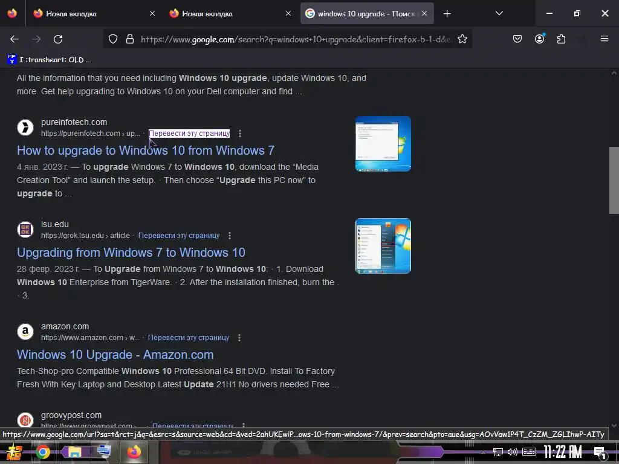Open more options for amazon.com result

pyautogui.click(x=239, y=338)
